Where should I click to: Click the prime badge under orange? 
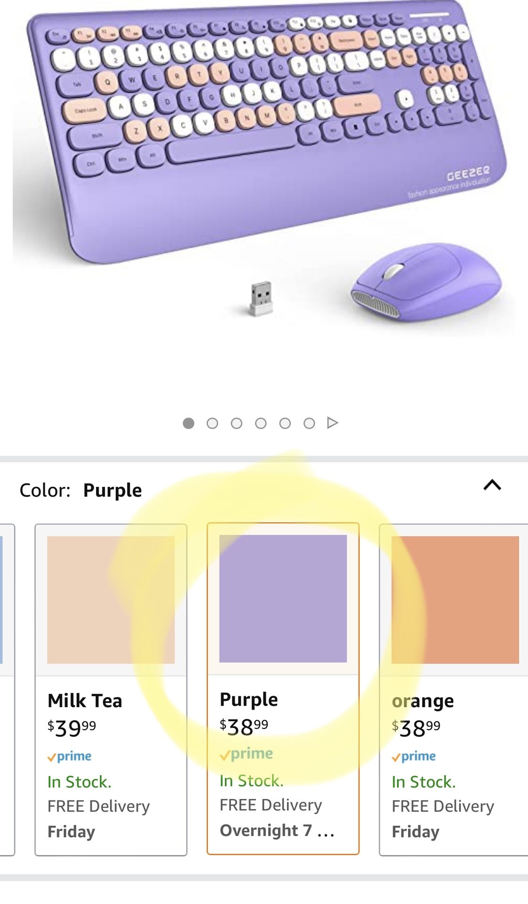414,756
